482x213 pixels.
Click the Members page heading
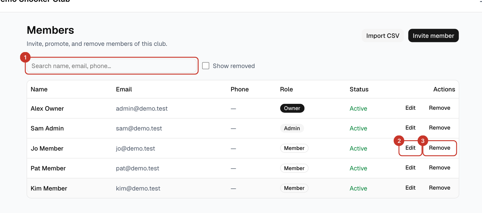pyautogui.click(x=51, y=30)
